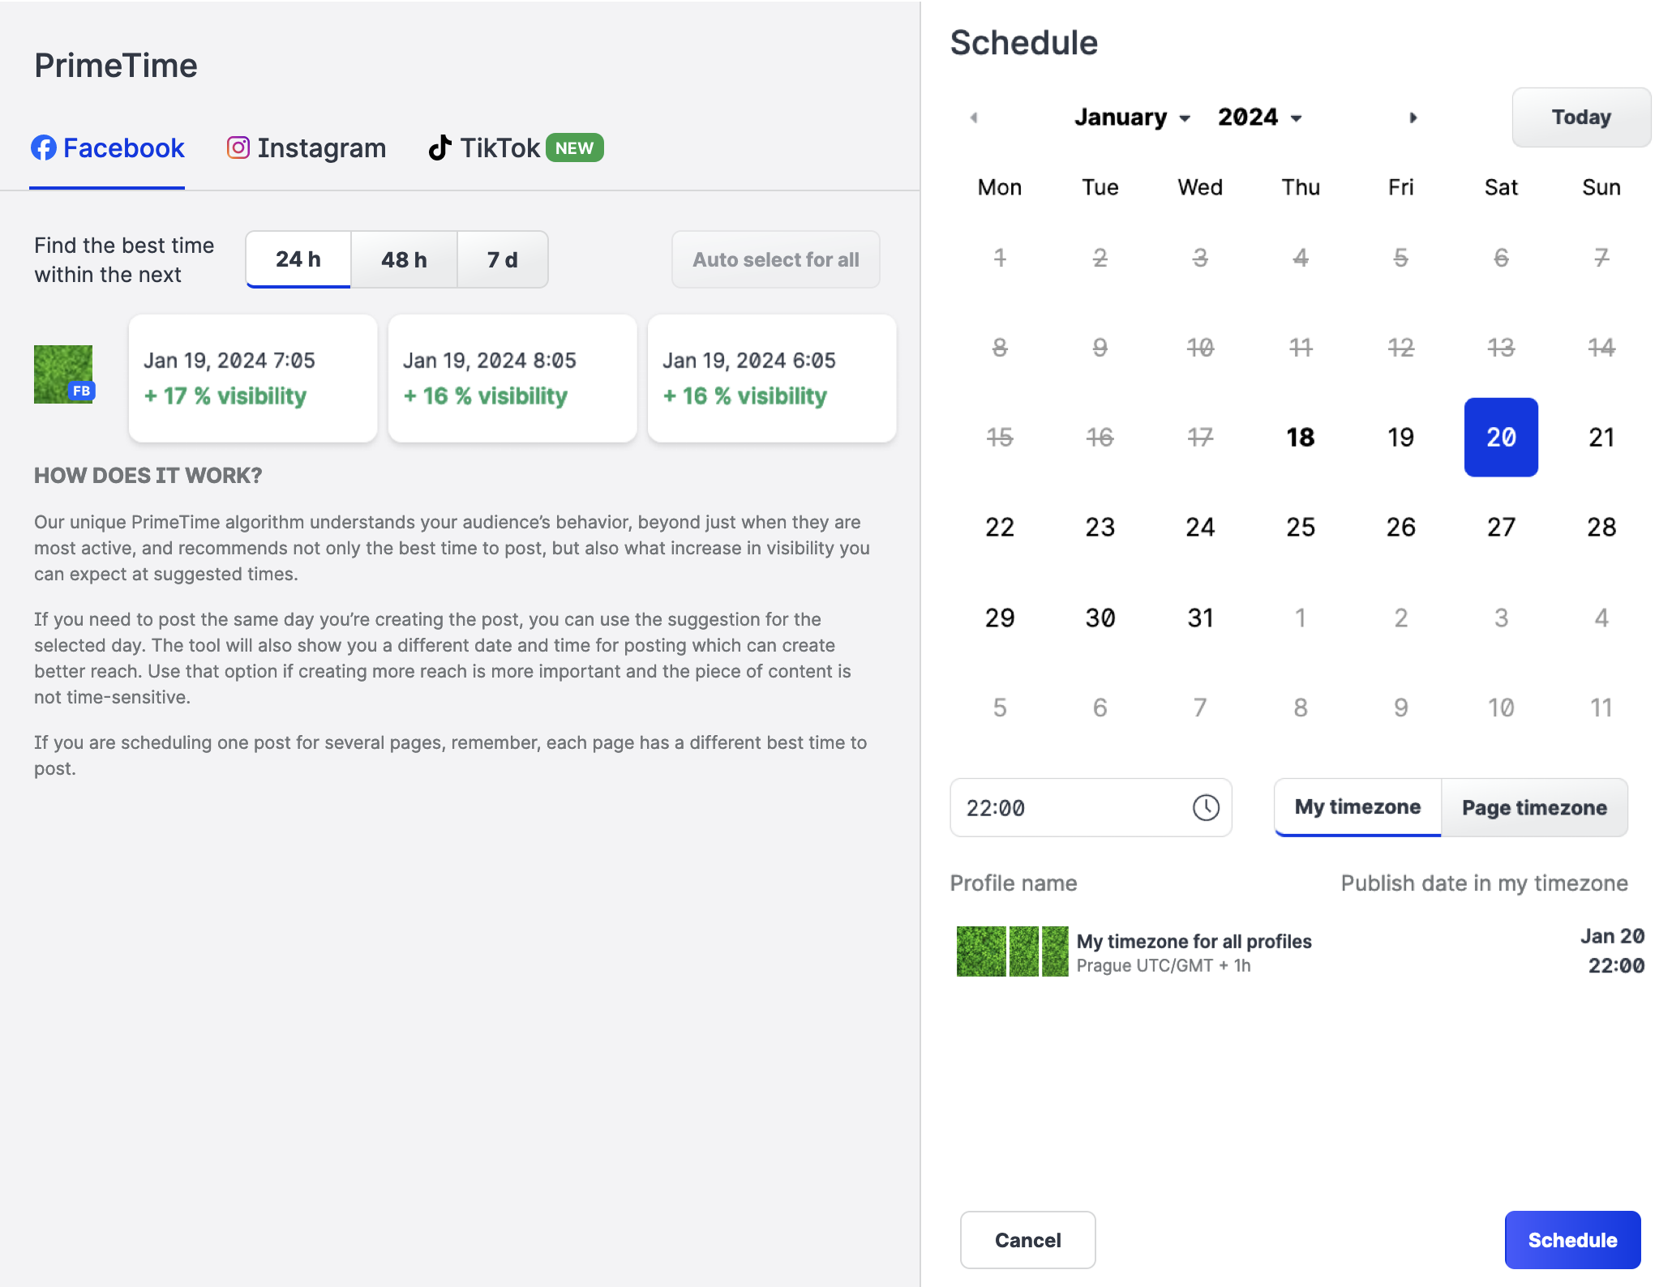Viewport: 1672px width, 1287px height.
Task: Toggle the 48 h time range
Action: pyautogui.click(x=404, y=259)
